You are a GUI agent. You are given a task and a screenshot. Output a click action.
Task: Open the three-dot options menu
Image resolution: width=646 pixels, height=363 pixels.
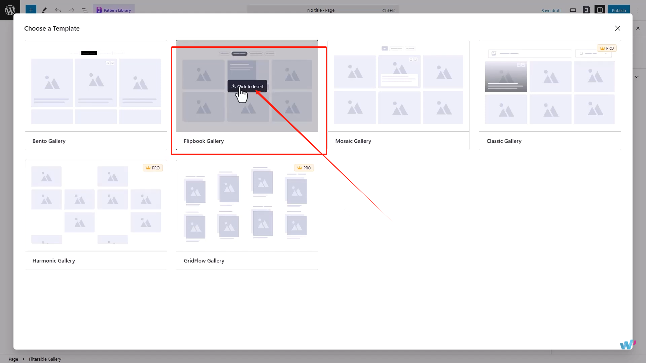click(638, 10)
